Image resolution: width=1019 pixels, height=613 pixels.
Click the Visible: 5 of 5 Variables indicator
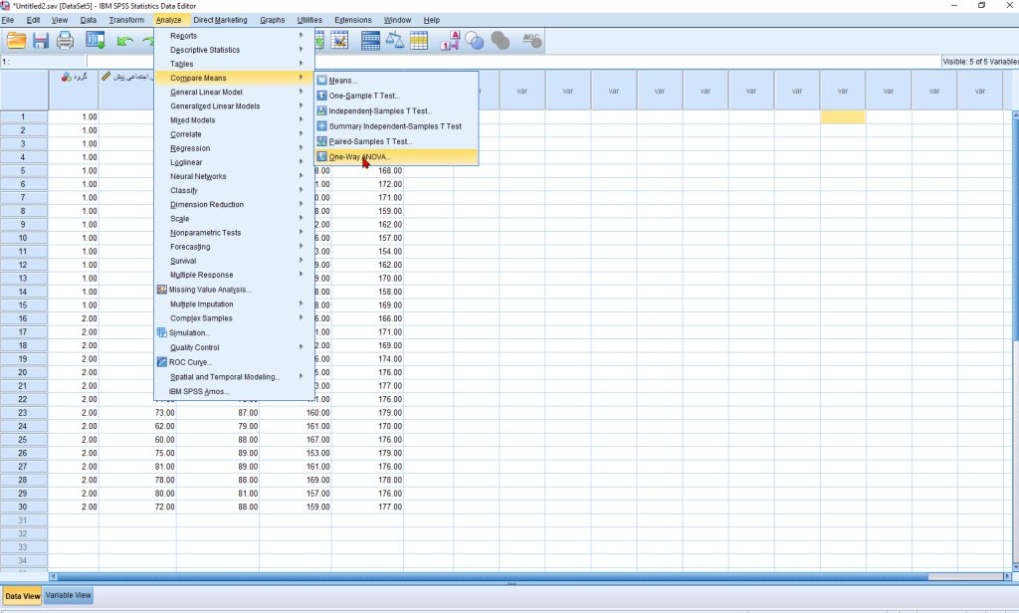click(980, 62)
